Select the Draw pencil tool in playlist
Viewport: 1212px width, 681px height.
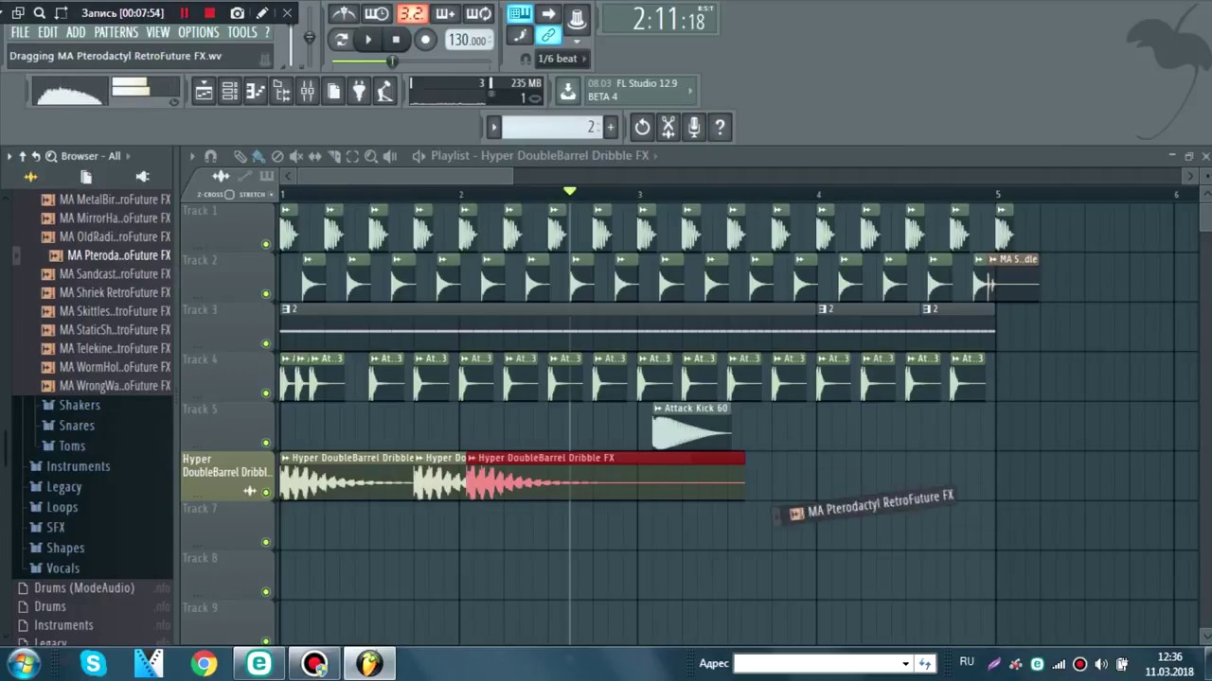pyautogui.click(x=241, y=156)
